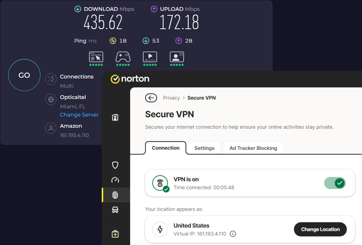The image size is (362, 245).
Task: Click the 435.62 download speed value
Action: [103, 22]
